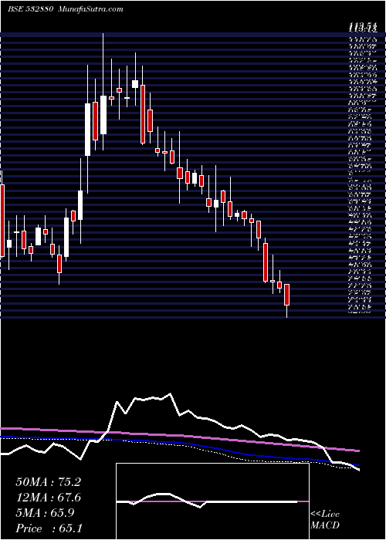Click the MunafaSutra.com site label
This screenshot has width=386, height=540.
(91, 9)
